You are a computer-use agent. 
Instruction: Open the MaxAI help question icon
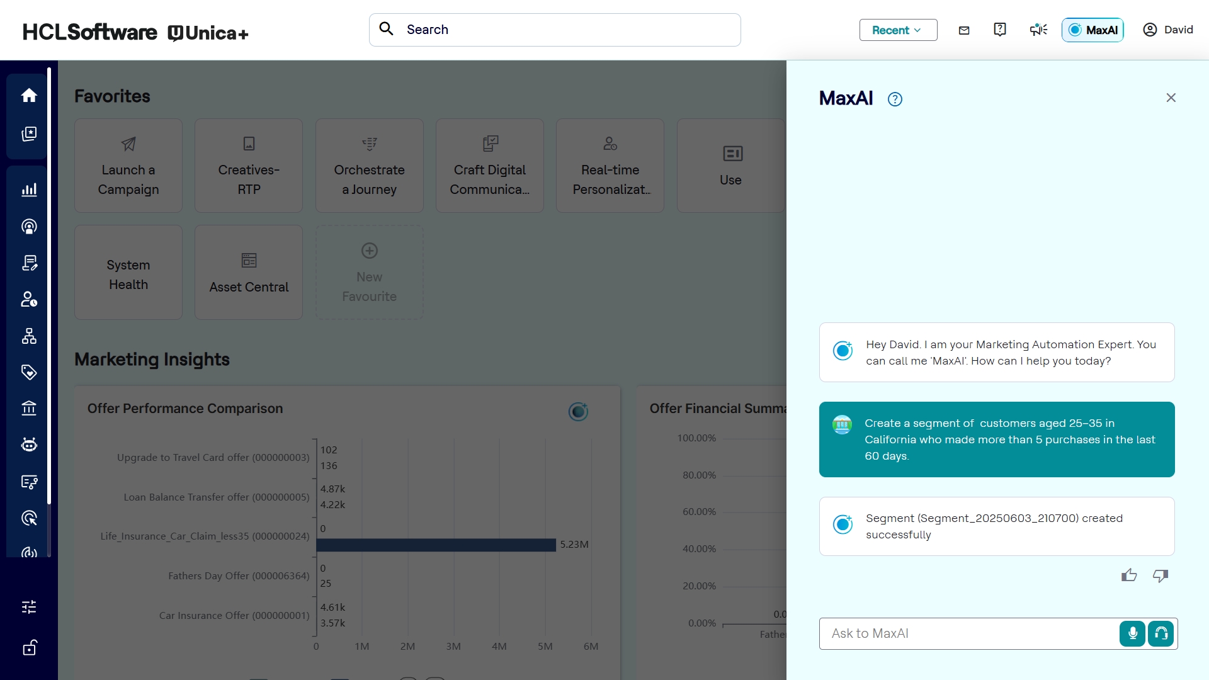(895, 99)
